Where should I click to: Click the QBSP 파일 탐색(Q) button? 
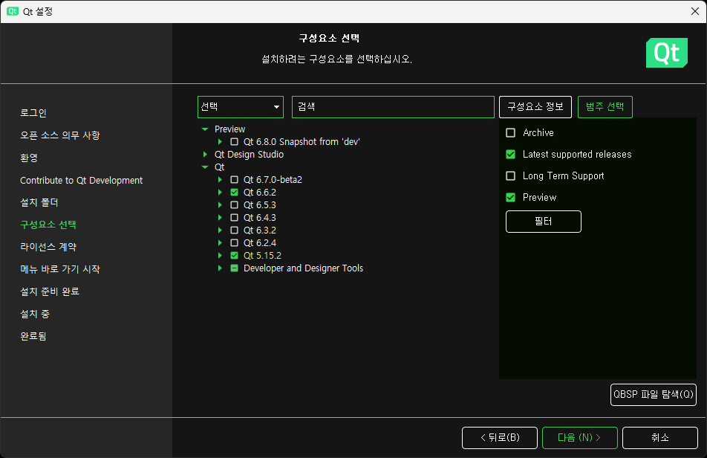pos(654,395)
